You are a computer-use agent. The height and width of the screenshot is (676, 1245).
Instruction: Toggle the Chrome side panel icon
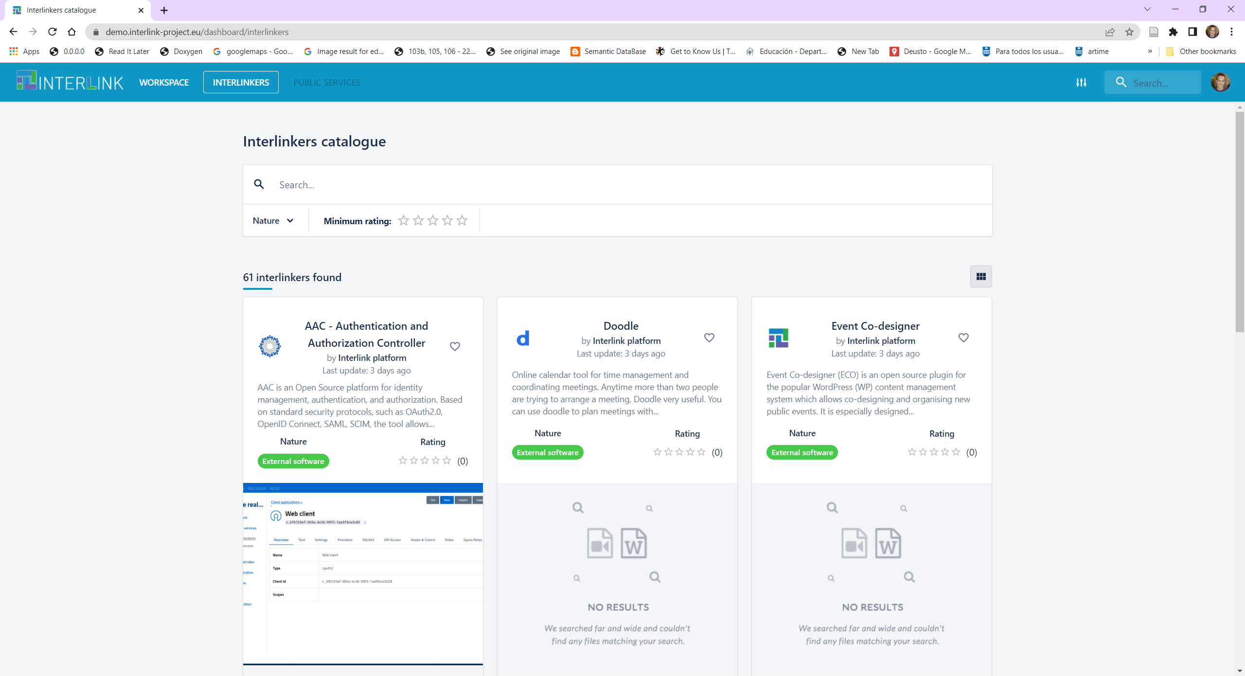pyautogui.click(x=1192, y=32)
